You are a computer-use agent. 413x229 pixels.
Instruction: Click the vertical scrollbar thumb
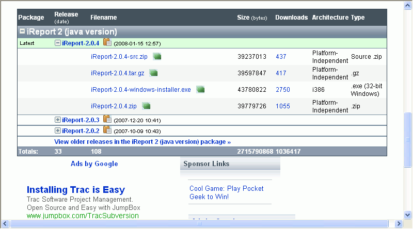pyautogui.click(x=408, y=140)
